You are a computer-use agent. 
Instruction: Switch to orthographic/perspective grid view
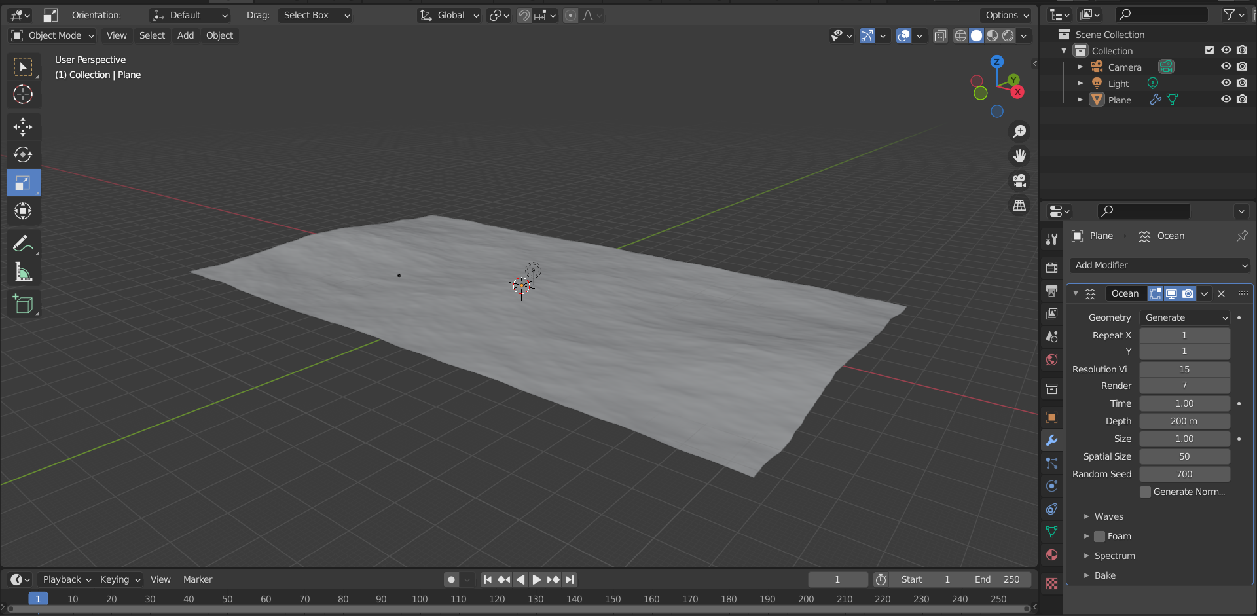point(1019,206)
